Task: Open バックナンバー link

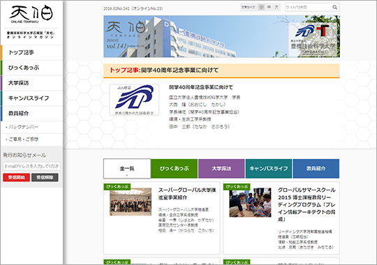Action: pyautogui.click(x=23, y=127)
